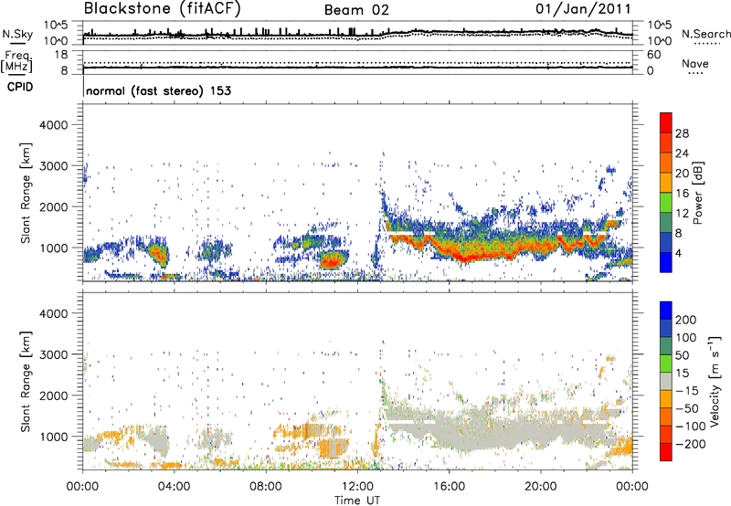Select the "Freq. [MHz]" axis label
The height and width of the screenshot is (506, 731).
[x=17, y=62]
